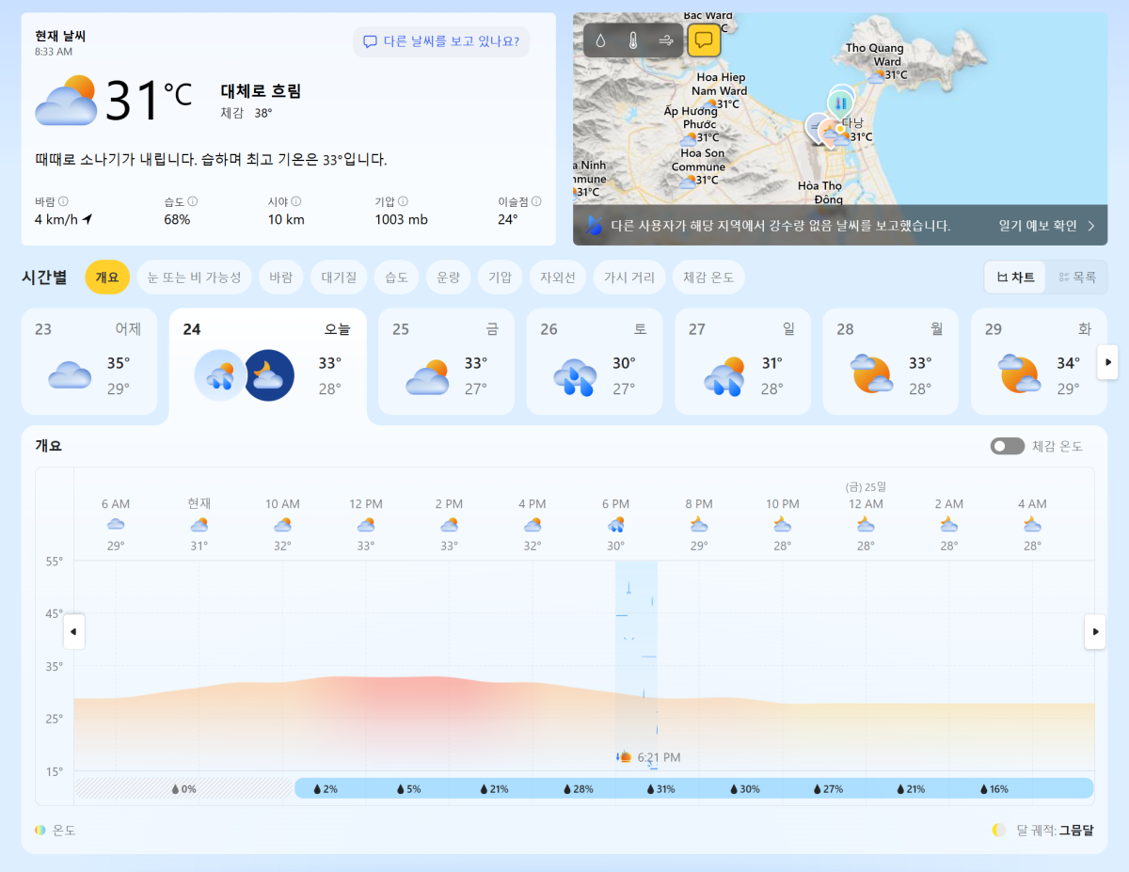Click today's daytime shower forecast icon
Screen dimensions: 1129x872
(219, 375)
